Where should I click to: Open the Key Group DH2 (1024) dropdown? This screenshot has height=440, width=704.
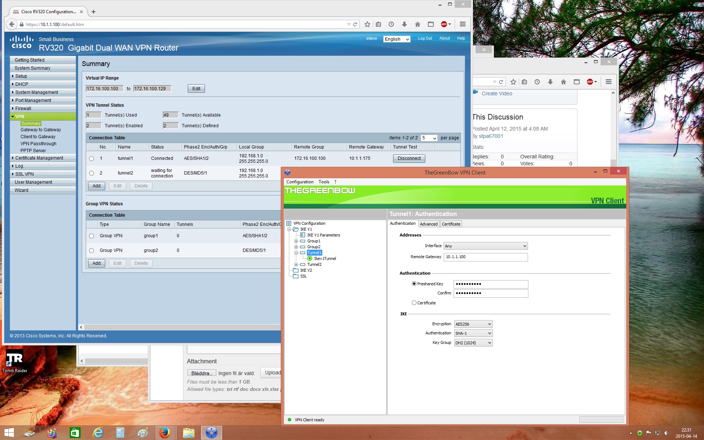[473, 343]
